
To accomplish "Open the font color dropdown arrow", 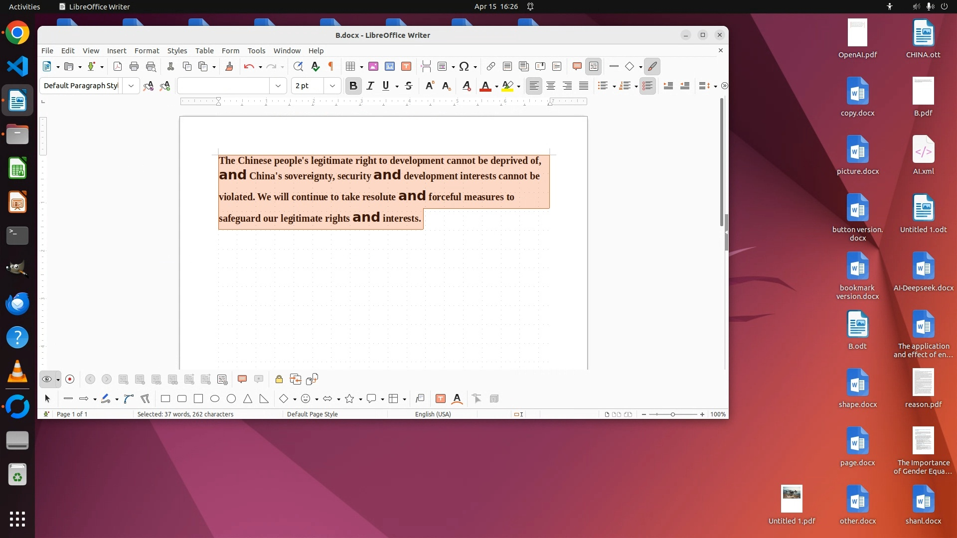I will 496,87.
